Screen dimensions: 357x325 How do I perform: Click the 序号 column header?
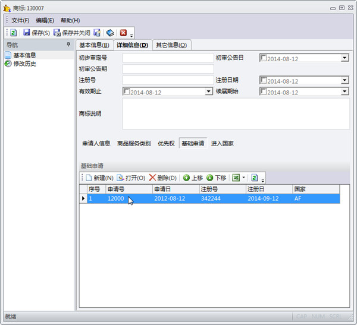96,189
